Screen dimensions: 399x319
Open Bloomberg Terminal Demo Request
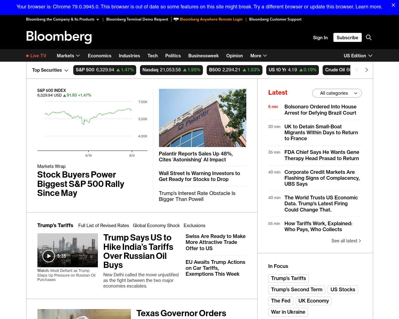tap(137, 19)
